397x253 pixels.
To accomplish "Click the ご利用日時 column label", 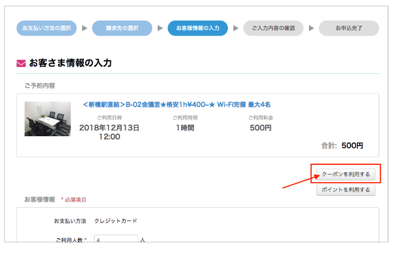I will point(109,118).
